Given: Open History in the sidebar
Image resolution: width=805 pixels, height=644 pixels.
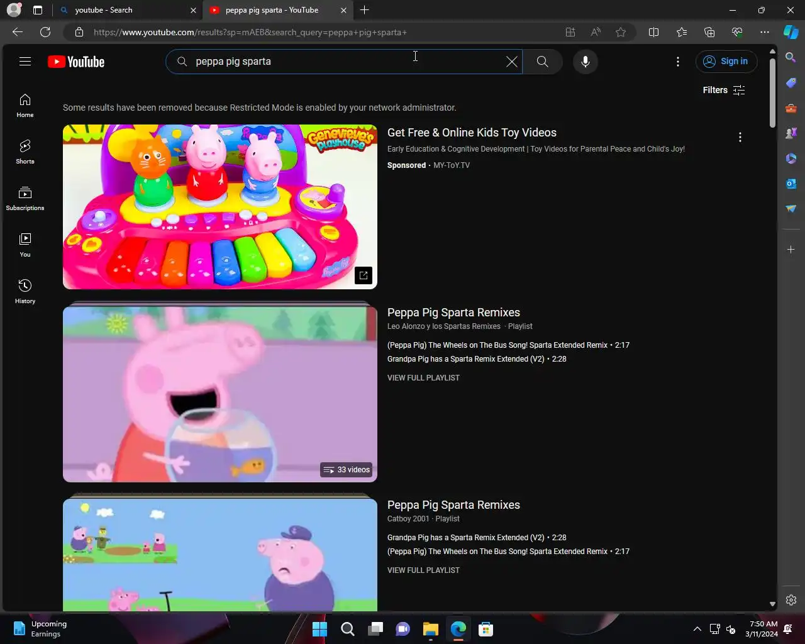Looking at the screenshot, I should point(25,292).
